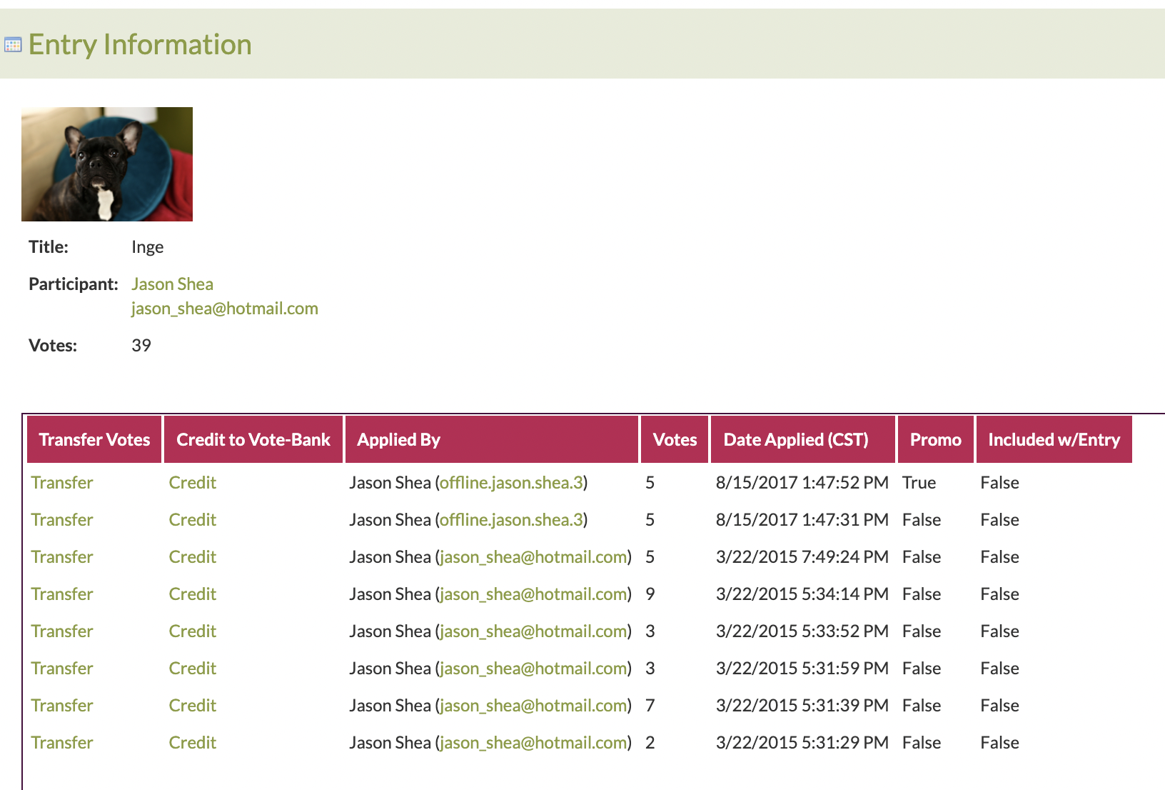The width and height of the screenshot is (1165, 790).
Task: Open jason_shea@hotmail.com link in 5:31:29 PM row
Action: click(x=534, y=743)
